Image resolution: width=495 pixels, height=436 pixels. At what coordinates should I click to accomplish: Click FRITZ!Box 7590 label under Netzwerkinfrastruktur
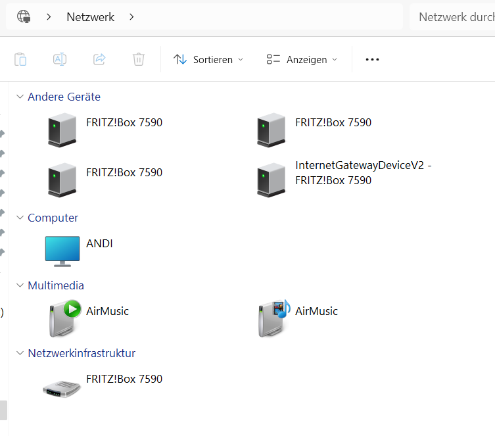(124, 379)
